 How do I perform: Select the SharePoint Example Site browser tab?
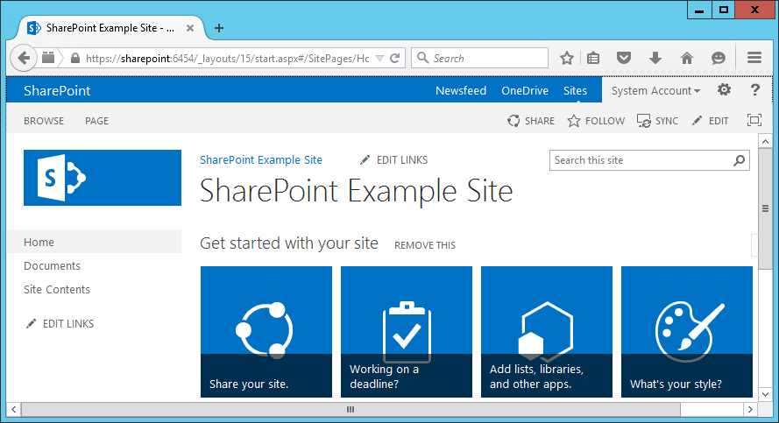tap(112, 28)
